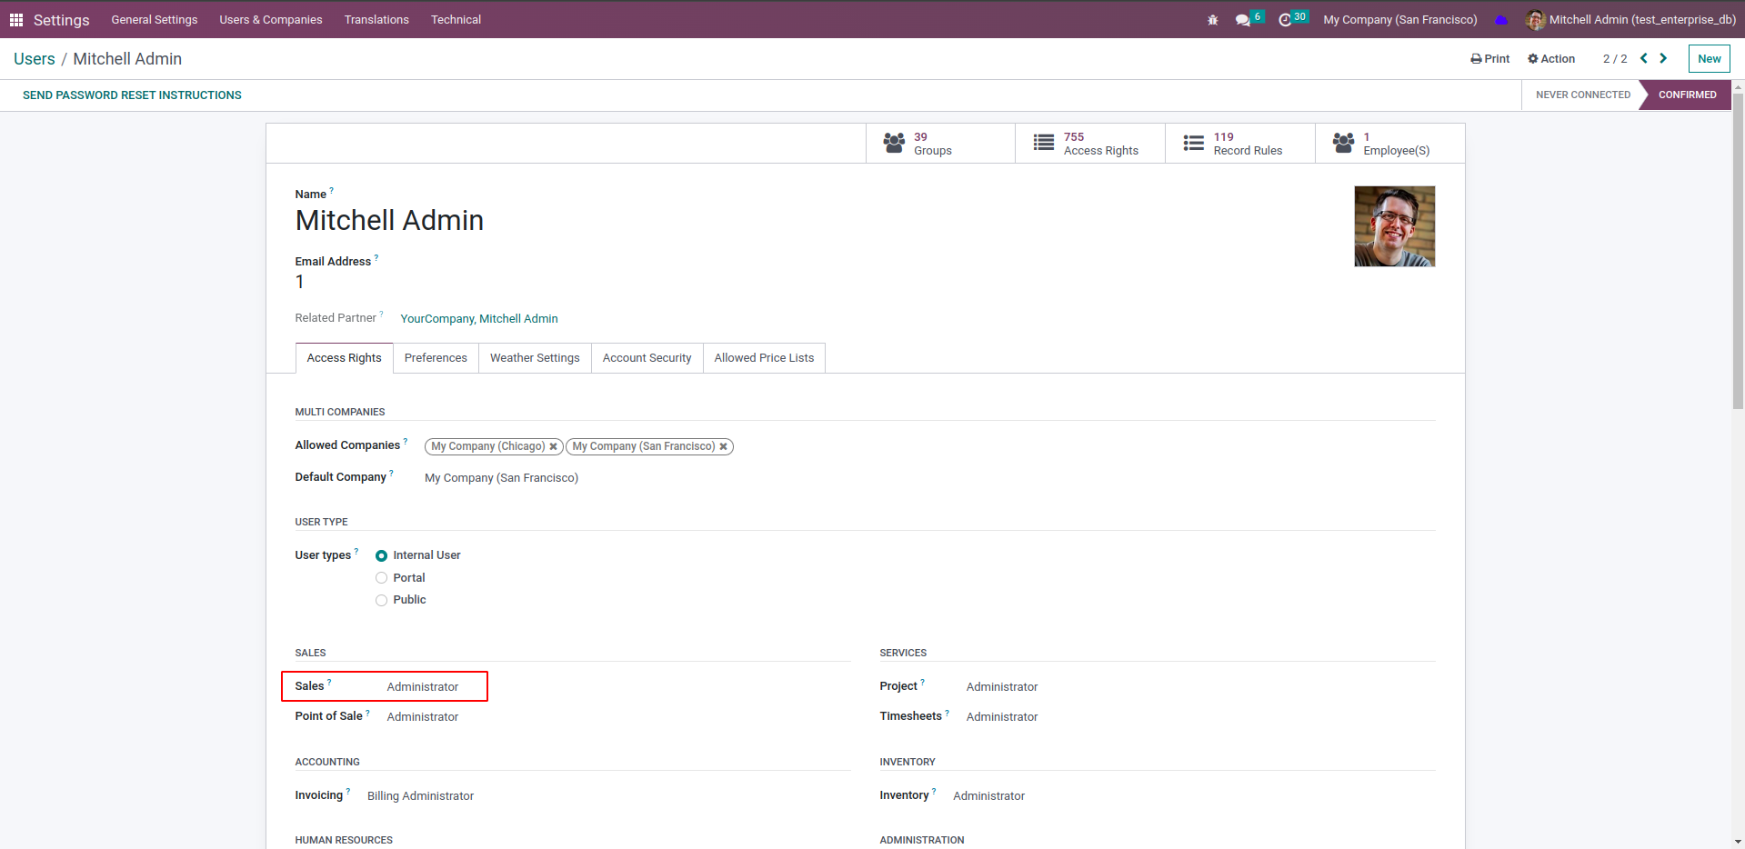Remove My Company (San Francisco) tag
1745x849 pixels.
click(723, 446)
